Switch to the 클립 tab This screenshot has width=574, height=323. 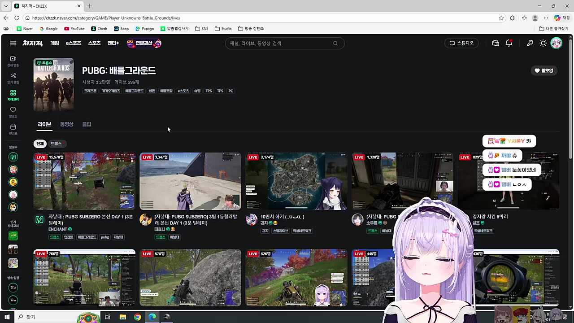click(x=87, y=124)
